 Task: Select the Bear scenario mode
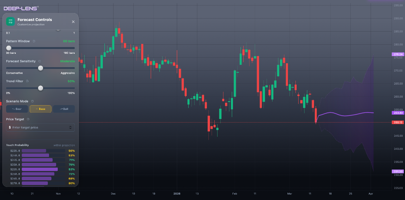17,109
